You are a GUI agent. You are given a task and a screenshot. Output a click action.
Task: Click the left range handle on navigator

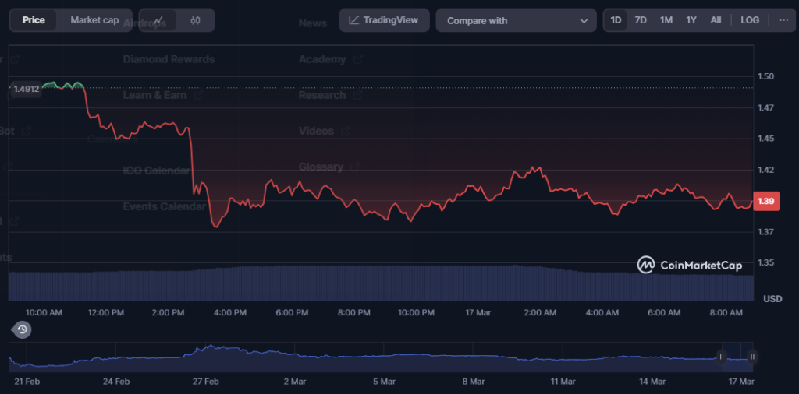pos(722,357)
